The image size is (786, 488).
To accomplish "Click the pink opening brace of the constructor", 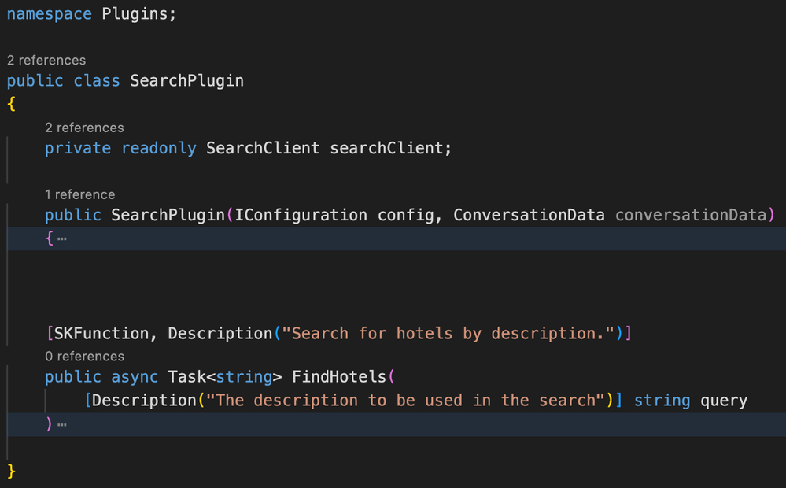I will (x=49, y=238).
